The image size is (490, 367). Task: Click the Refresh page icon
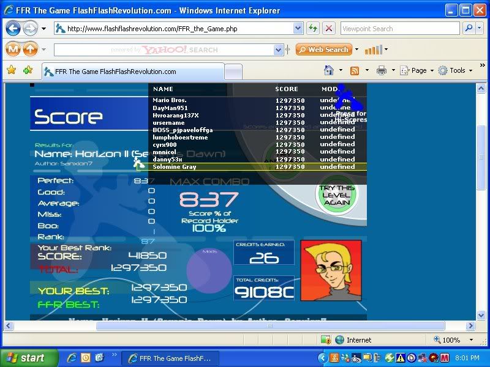[x=313, y=29]
